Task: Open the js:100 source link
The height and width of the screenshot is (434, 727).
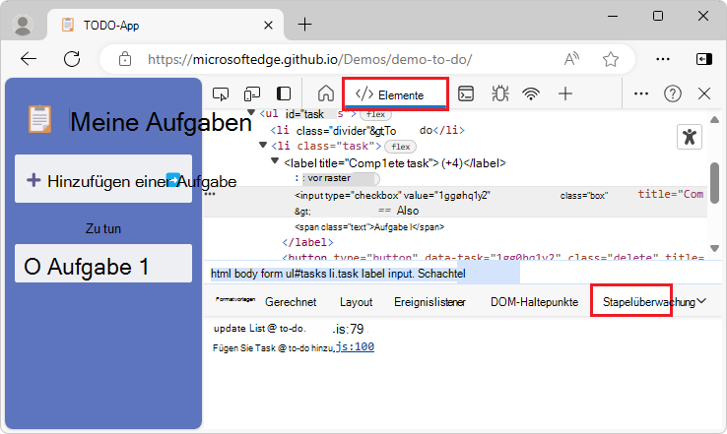Action: tap(354, 347)
